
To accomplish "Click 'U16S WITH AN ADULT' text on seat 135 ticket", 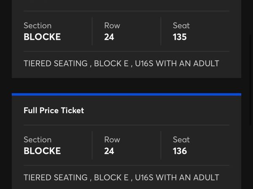I will (x=177, y=64).
